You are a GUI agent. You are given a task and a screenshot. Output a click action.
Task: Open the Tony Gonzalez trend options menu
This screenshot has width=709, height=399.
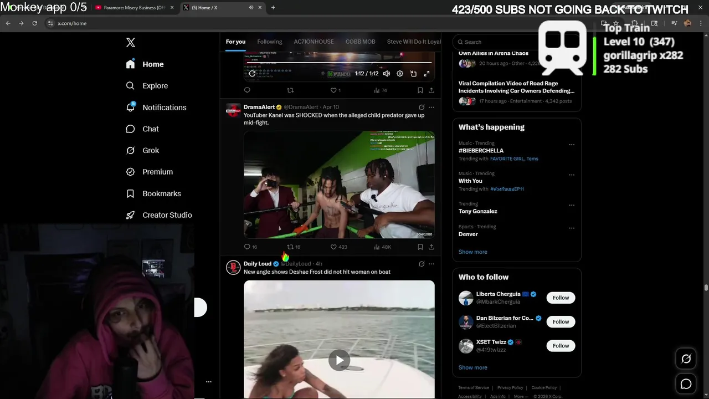[572, 206]
